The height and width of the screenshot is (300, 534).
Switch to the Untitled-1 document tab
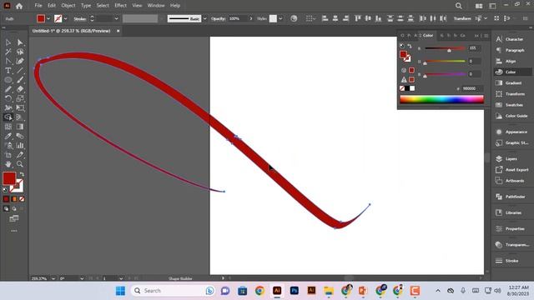[71, 31]
